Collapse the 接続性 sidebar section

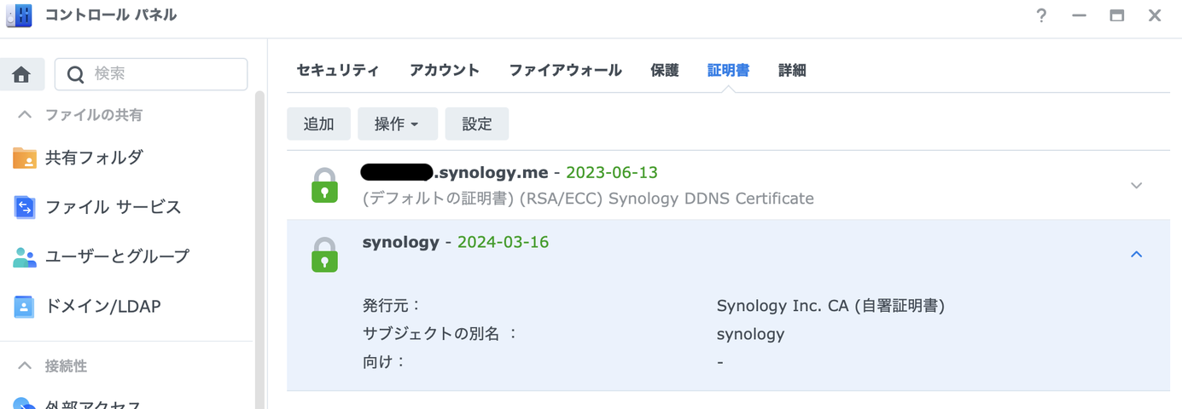point(25,366)
